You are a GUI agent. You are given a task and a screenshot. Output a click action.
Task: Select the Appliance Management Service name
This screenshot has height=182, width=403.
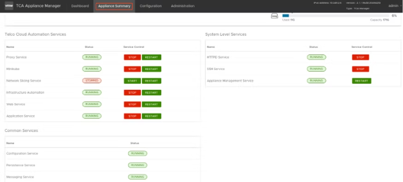coord(230,81)
